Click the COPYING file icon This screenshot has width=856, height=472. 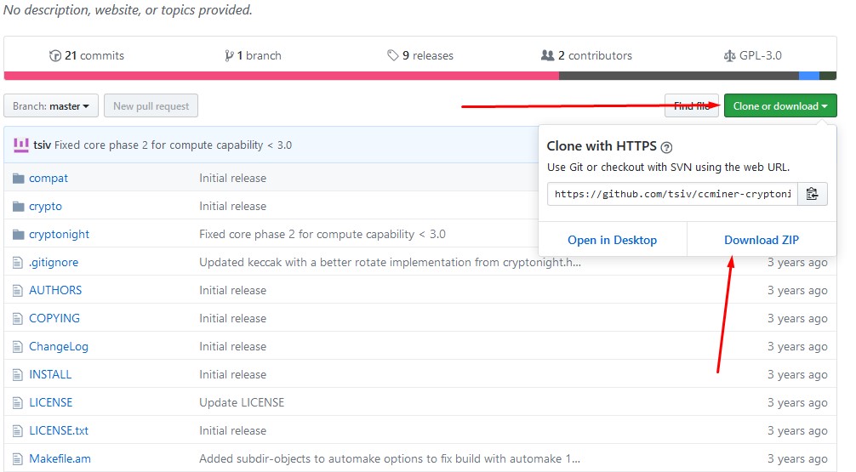point(18,319)
